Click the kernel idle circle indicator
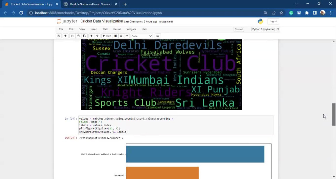This screenshot has height=179, width=336. tap(278, 29)
